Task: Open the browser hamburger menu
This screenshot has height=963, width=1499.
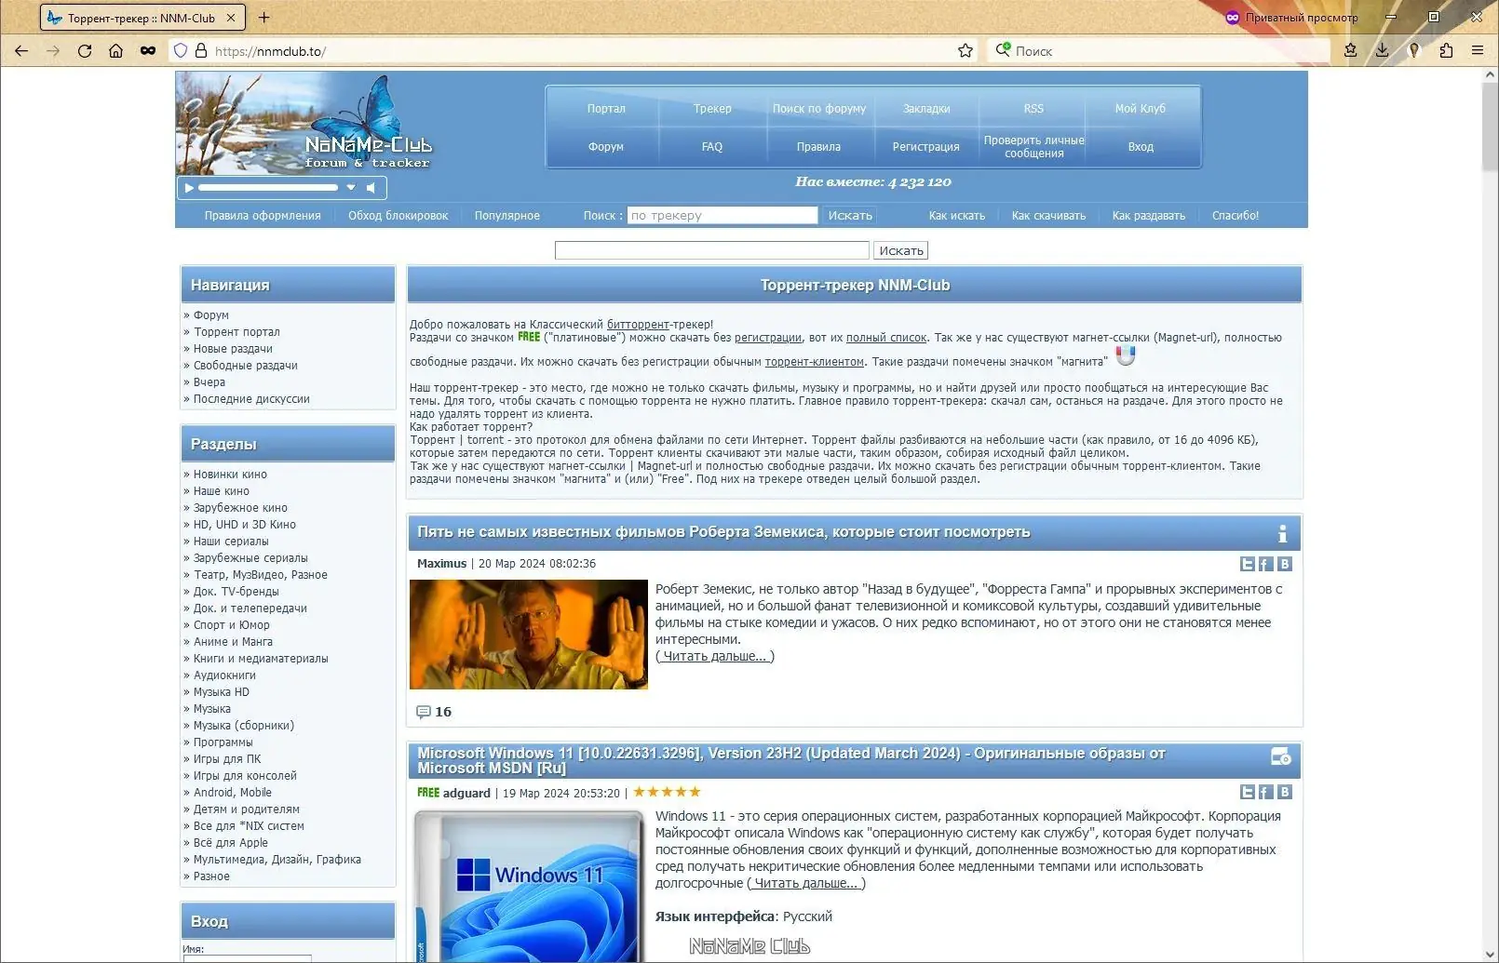Action: click(x=1478, y=51)
